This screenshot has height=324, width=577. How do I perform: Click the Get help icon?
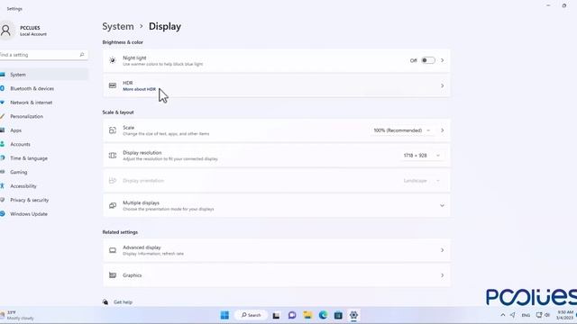tap(105, 302)
